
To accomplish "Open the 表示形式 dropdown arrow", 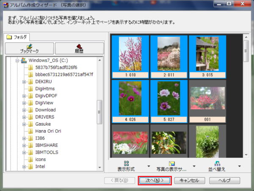I will (x=149, y=166).
